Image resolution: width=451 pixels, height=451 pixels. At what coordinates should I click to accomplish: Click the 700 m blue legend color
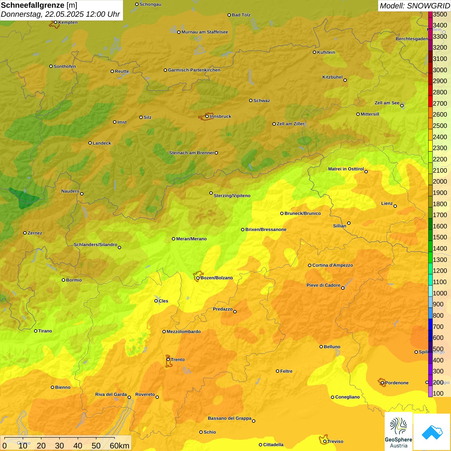pyautogui.click(x=430, y=324)
